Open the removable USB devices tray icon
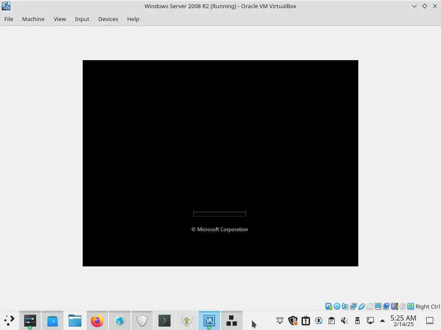 [x=357, y=320]
